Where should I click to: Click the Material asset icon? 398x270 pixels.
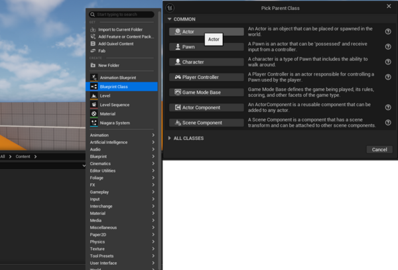(94, 113)
